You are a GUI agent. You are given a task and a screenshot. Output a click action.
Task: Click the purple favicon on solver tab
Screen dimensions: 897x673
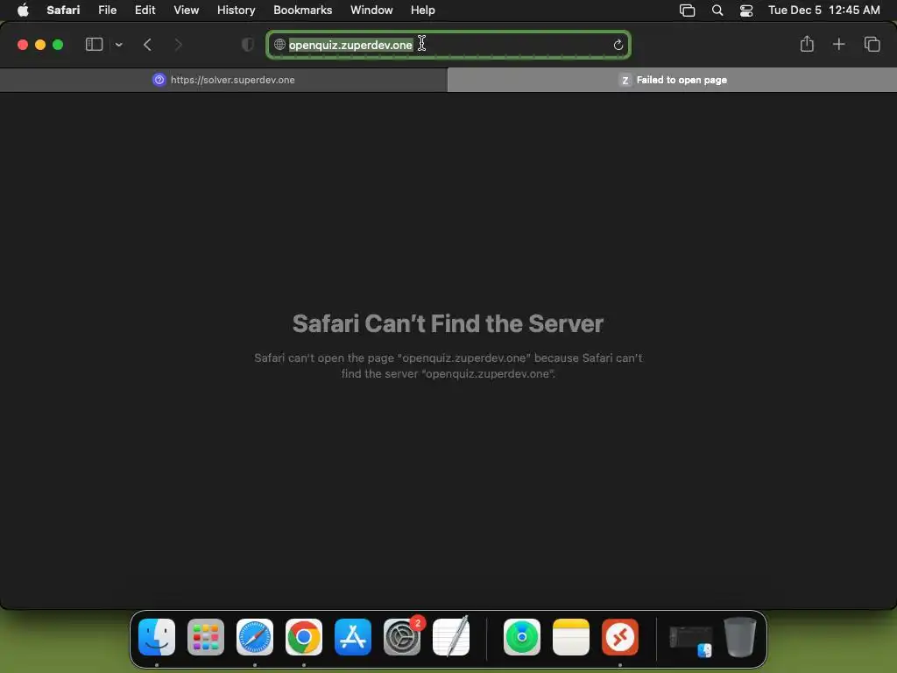click(159, 80)
